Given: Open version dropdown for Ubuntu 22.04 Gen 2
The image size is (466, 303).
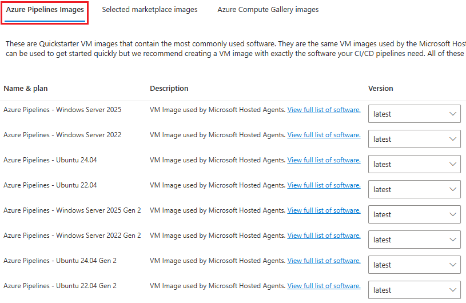Looking at the screenshot, I should coord(415,290).
